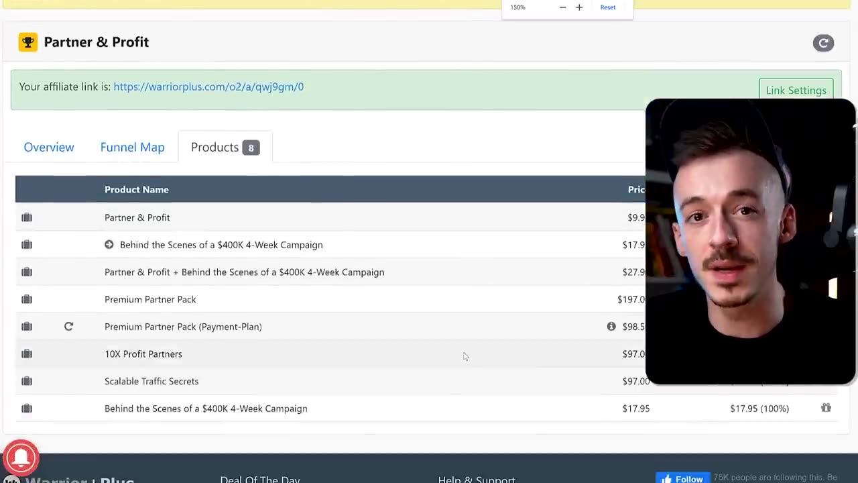Click Premium Partner Pack product name
Screen dimensions: 858x483
coord(150,299)
